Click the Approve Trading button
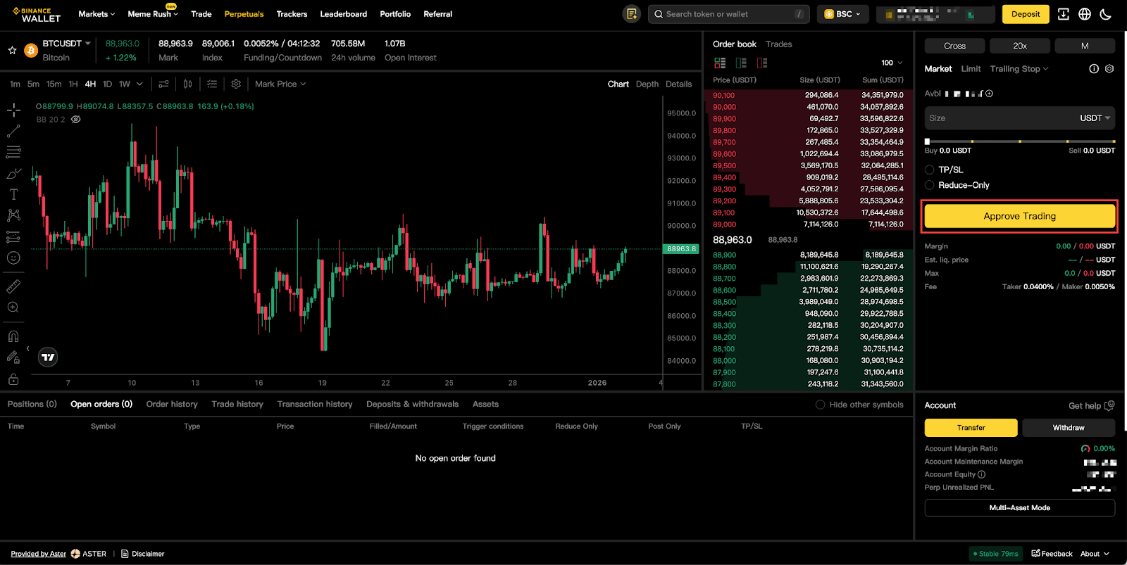This screenshot has height=565, width=1127. (1019, 216)
